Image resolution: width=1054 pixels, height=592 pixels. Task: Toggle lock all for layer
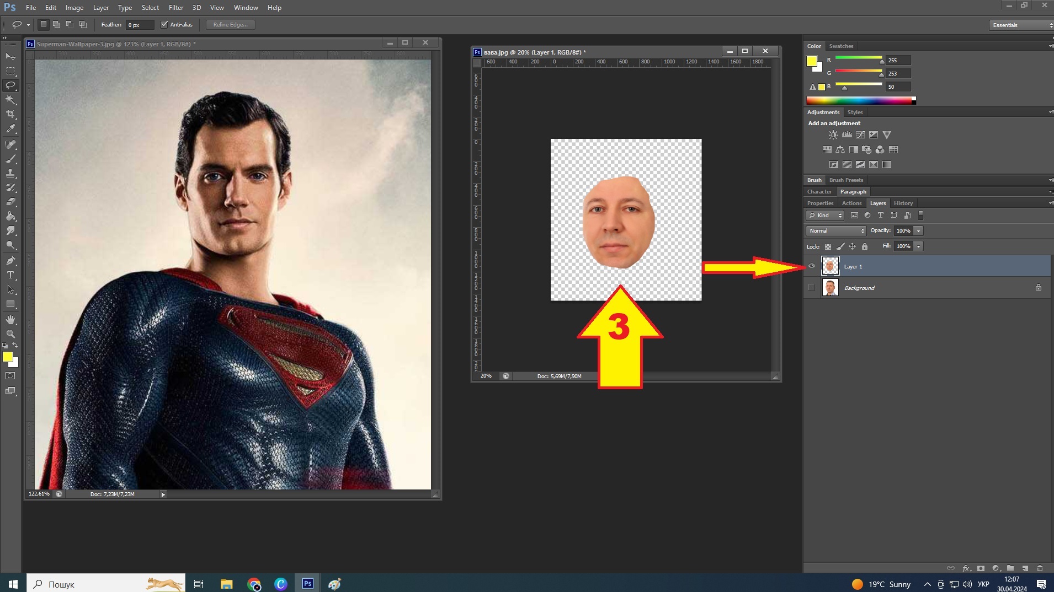[x=865, y=246]
